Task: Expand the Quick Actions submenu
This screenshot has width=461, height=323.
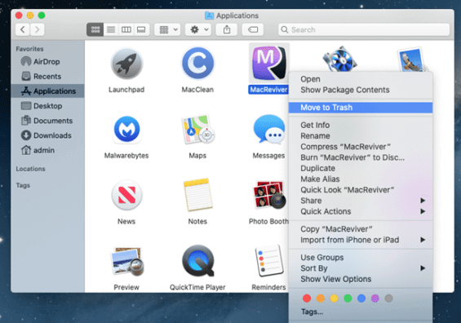Action: coord(361,211)
